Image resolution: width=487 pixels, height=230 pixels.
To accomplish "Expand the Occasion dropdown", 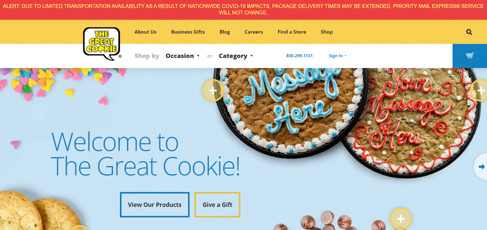I will pyautogui.click(x=183, y=56).
